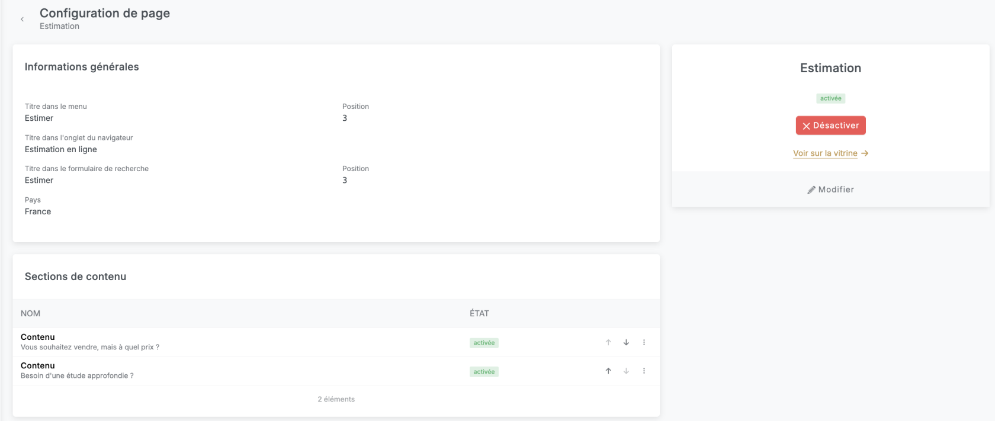
Task: Open the three-dot menu for 'Vous souhaitez vendre'
Action: pyautogui.click(x=644, y=342)
